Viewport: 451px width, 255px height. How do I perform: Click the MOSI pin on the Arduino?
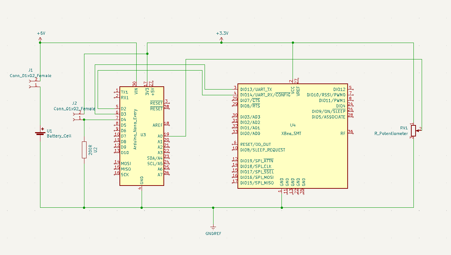click(x=126, y=164)
